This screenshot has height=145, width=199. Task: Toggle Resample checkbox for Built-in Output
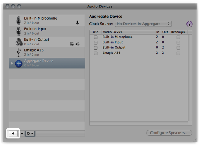tap(178, 48)
